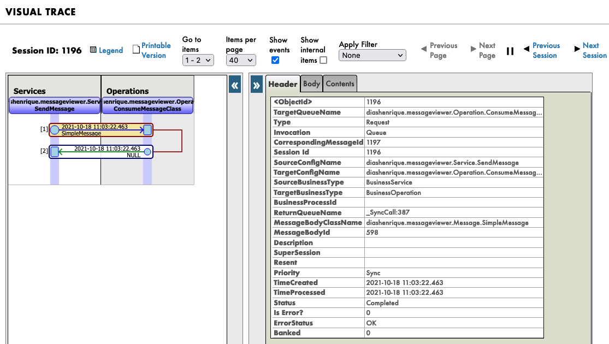Switch to the Body tab
This screenshot has width=609, height=344.
pos(311,84)
